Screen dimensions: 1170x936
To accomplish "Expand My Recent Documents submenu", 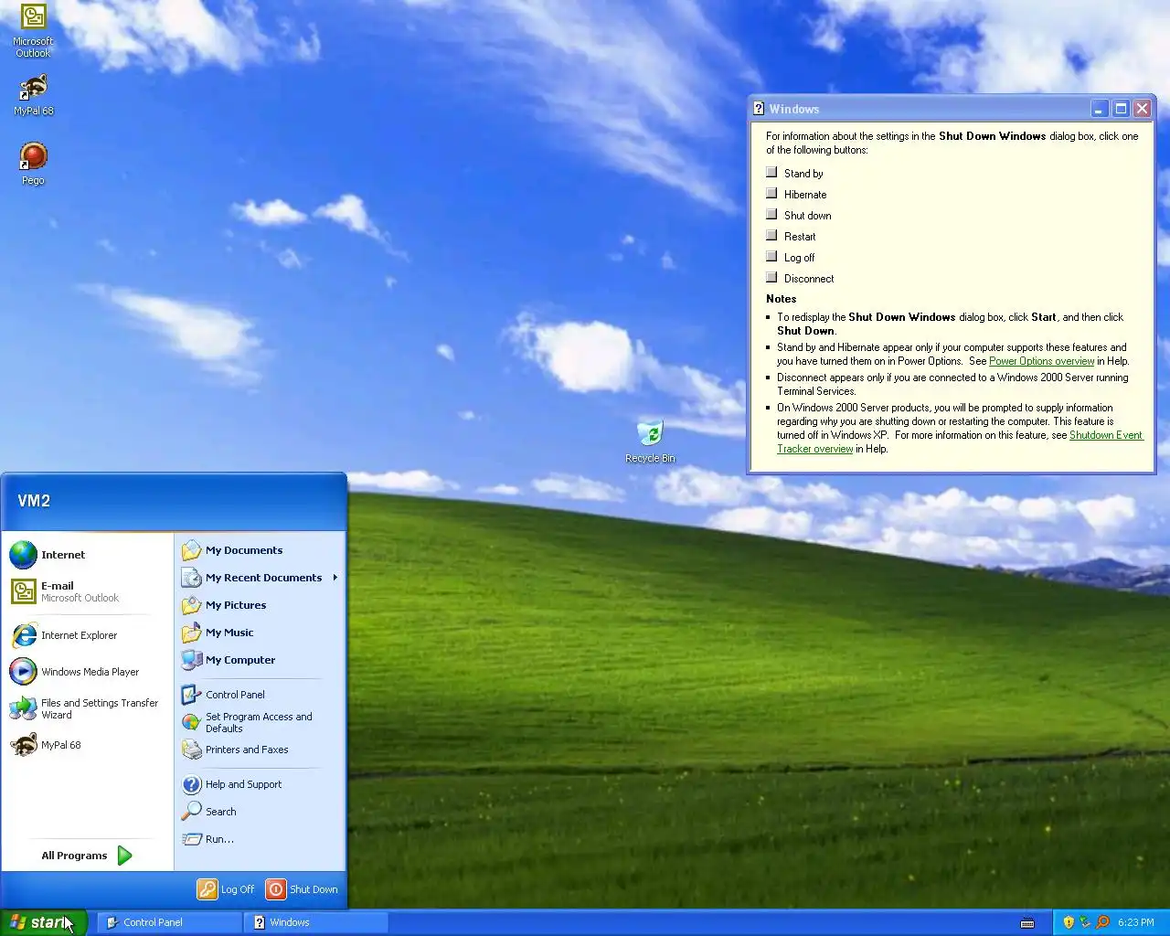I will click(260, 578).
